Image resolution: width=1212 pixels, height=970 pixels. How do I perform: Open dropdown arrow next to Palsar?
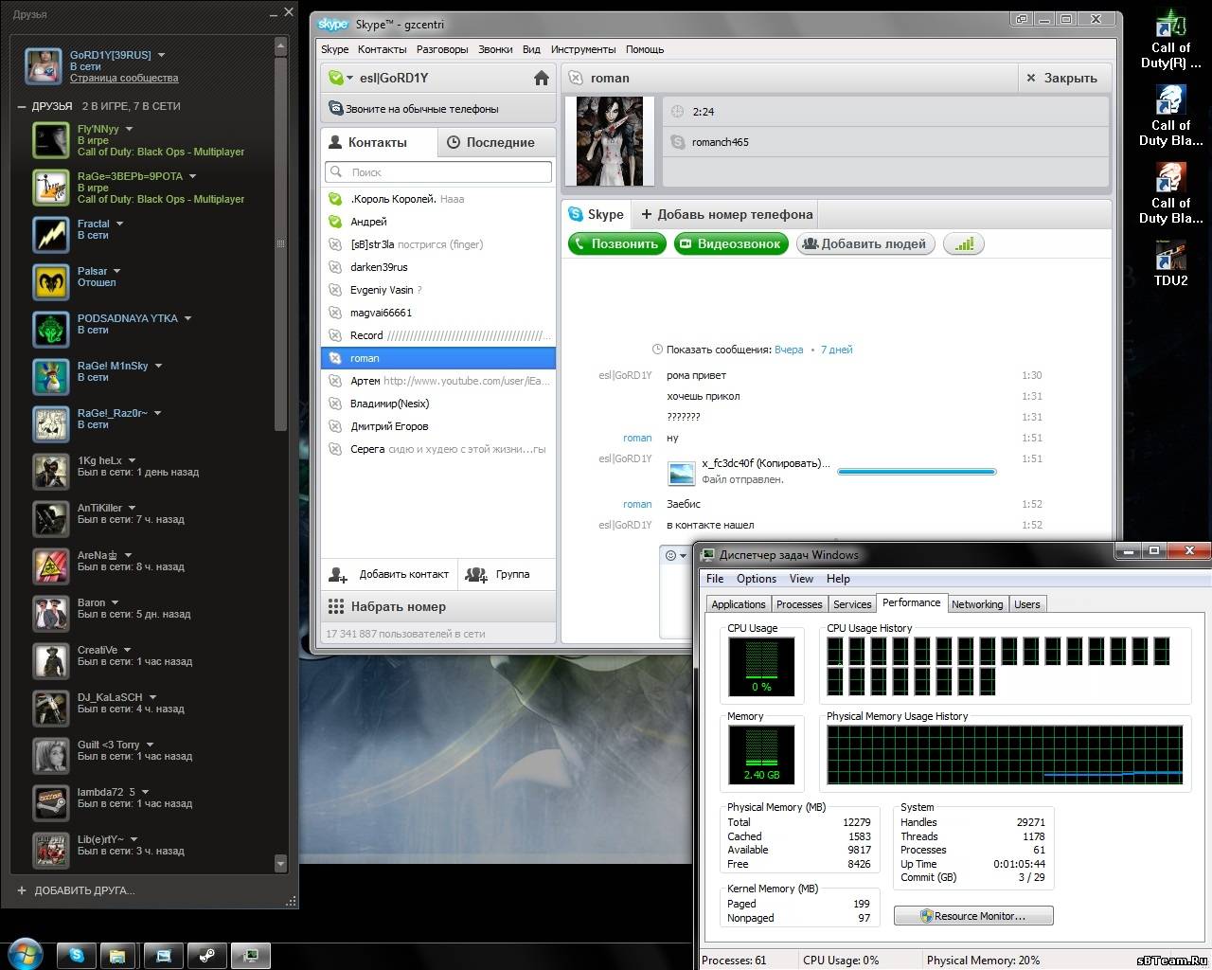[x=116, y=271]
